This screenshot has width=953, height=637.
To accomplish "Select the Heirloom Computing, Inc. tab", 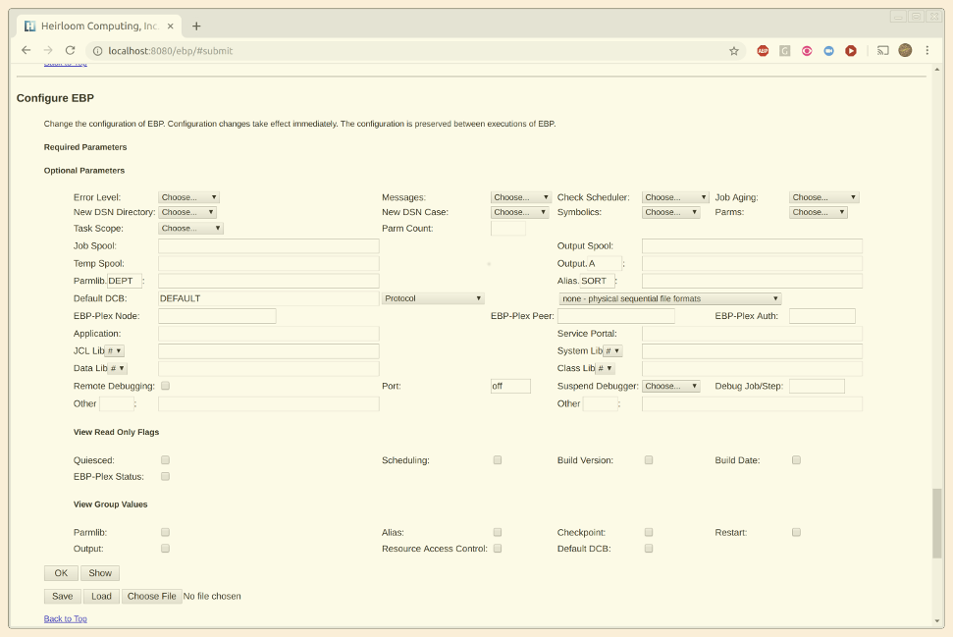I will pyautogui.click(x=99, y=27).
